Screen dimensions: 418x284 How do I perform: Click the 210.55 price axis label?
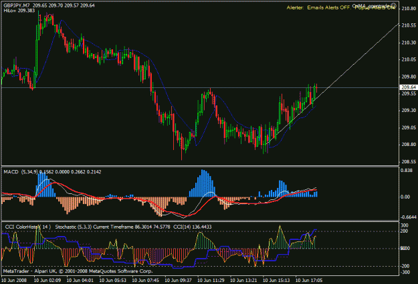tap(409, 25)
